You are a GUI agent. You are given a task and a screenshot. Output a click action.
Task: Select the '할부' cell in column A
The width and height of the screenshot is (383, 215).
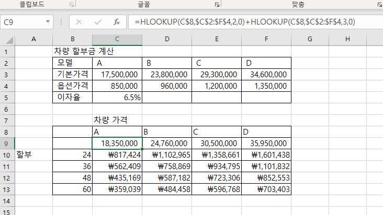click(33, 155)
